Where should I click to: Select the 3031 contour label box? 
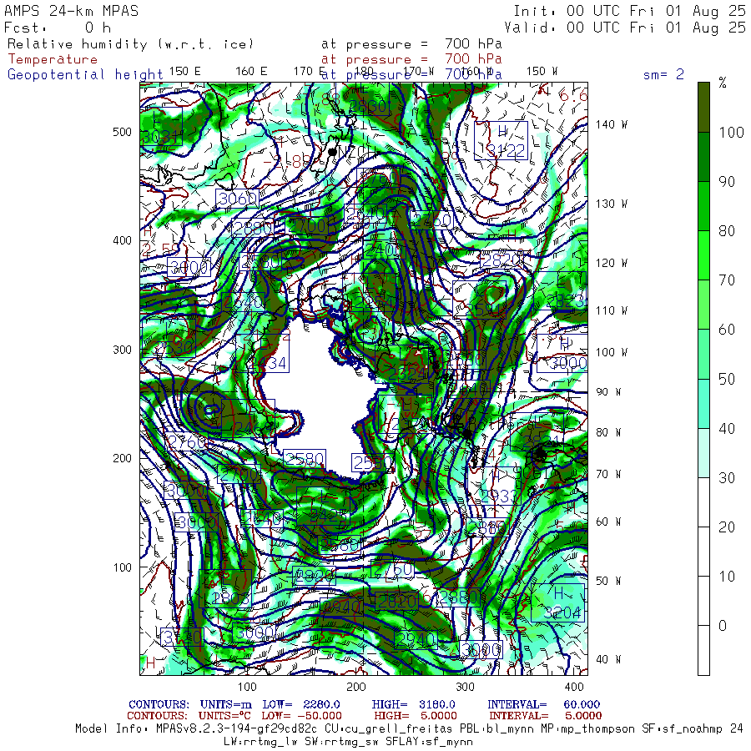click(161, 127)
